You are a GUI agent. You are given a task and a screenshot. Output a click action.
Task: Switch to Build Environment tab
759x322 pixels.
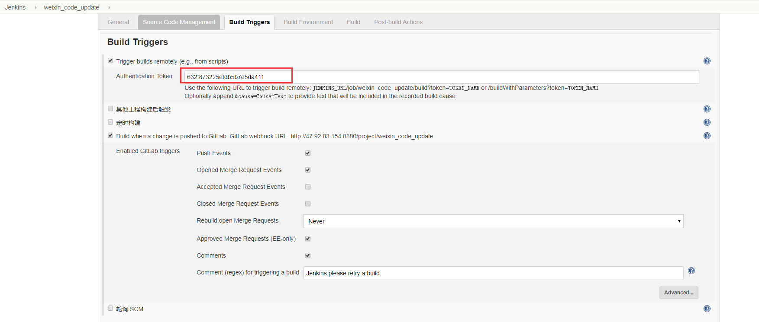tap(308, 22)
